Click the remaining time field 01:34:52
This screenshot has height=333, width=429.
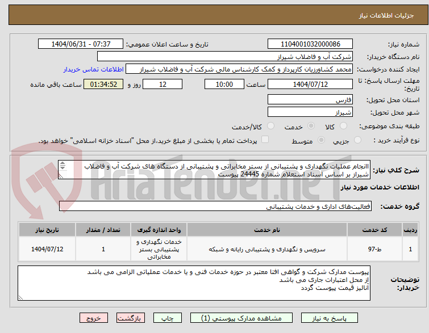coord(103,84)
